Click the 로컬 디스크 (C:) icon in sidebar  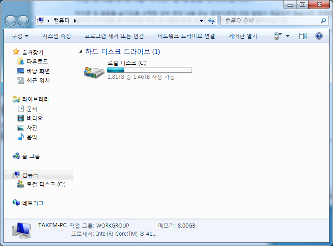pyautogui.click(x=21, y=184)
